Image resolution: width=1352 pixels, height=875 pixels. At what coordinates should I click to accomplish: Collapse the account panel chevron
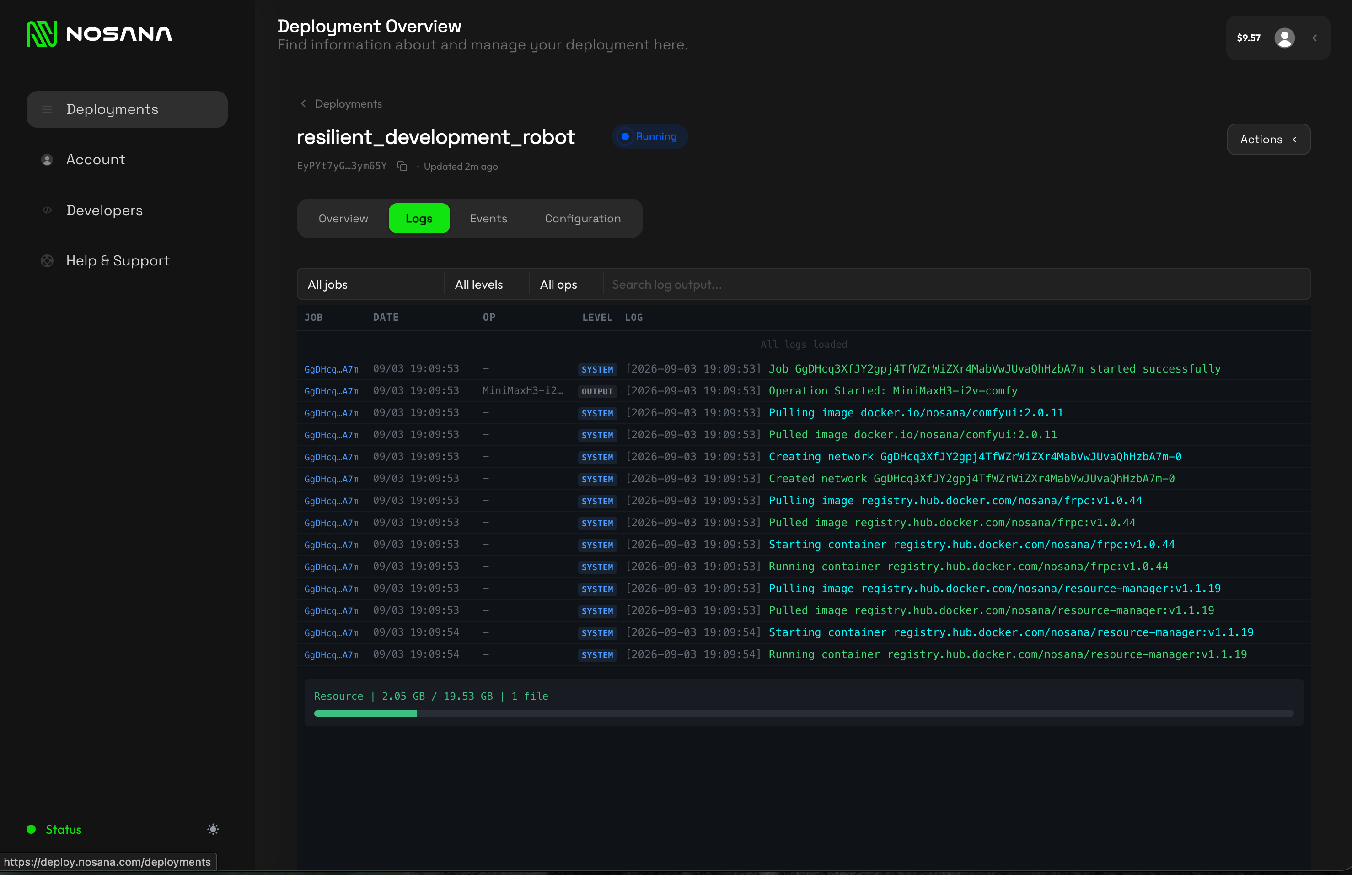[1314, 38]
